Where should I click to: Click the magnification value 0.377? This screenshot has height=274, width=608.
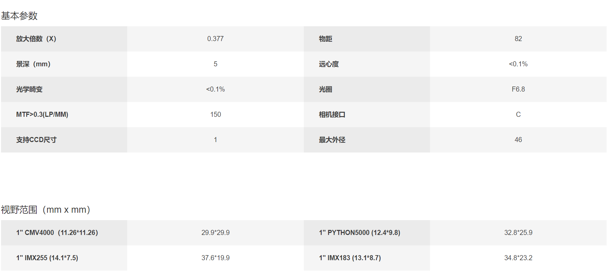pos(215,39)
